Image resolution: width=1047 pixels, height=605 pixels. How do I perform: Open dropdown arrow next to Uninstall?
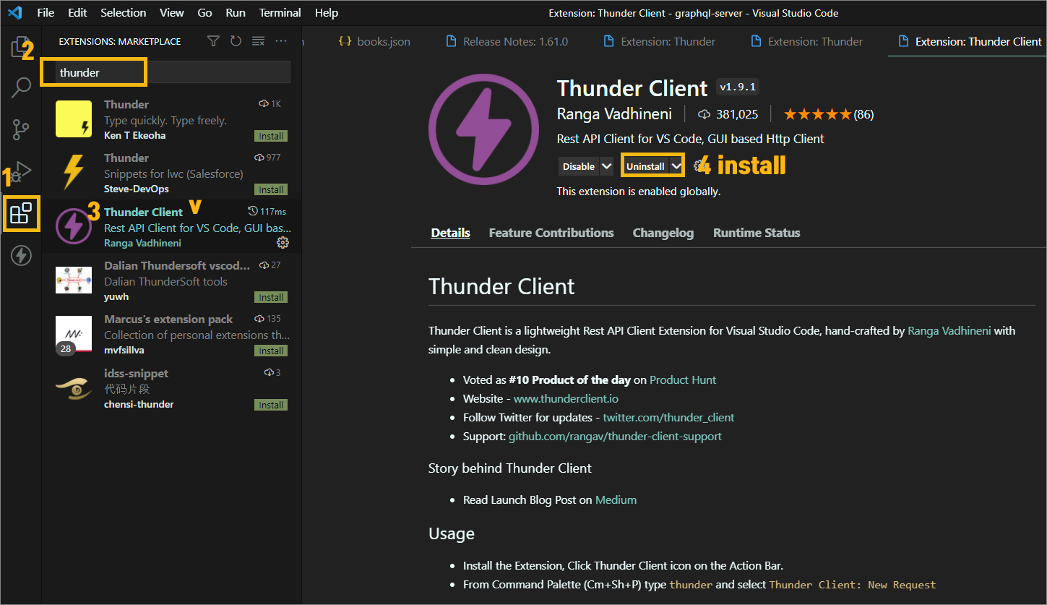(676, 166)
